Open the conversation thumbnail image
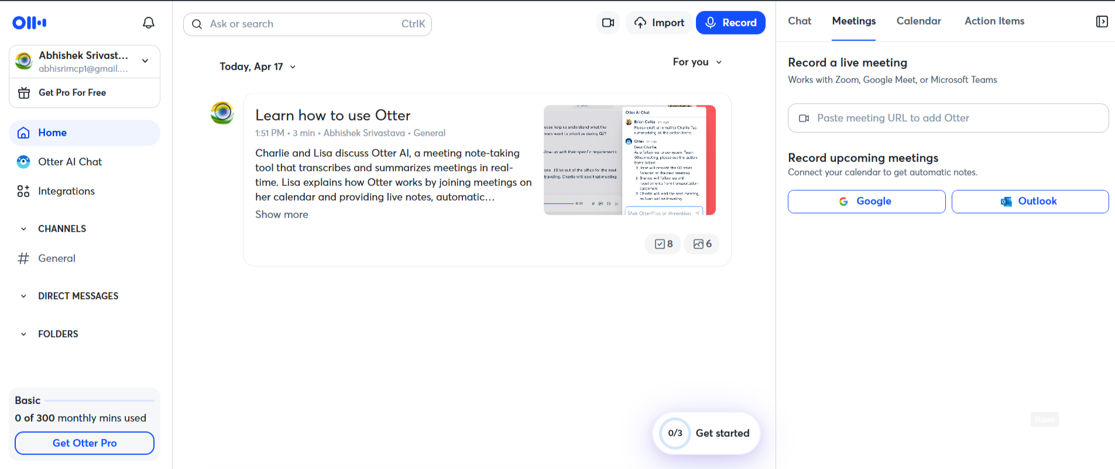 pos(630,160)
